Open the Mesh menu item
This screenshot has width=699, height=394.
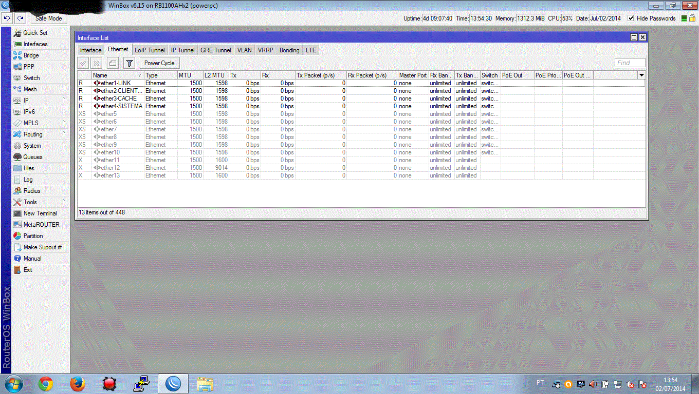click(41, 89)
